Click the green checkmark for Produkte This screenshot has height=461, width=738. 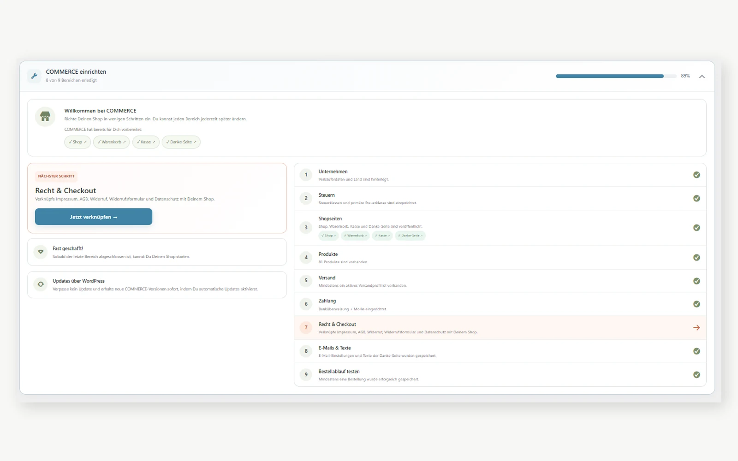tap(696, 257)
